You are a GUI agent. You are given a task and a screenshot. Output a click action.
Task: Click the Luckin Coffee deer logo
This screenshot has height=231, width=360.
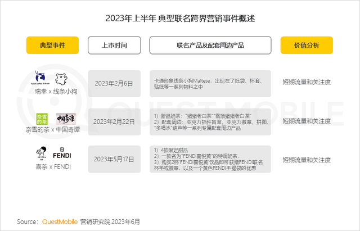click(x=40, y=78)
